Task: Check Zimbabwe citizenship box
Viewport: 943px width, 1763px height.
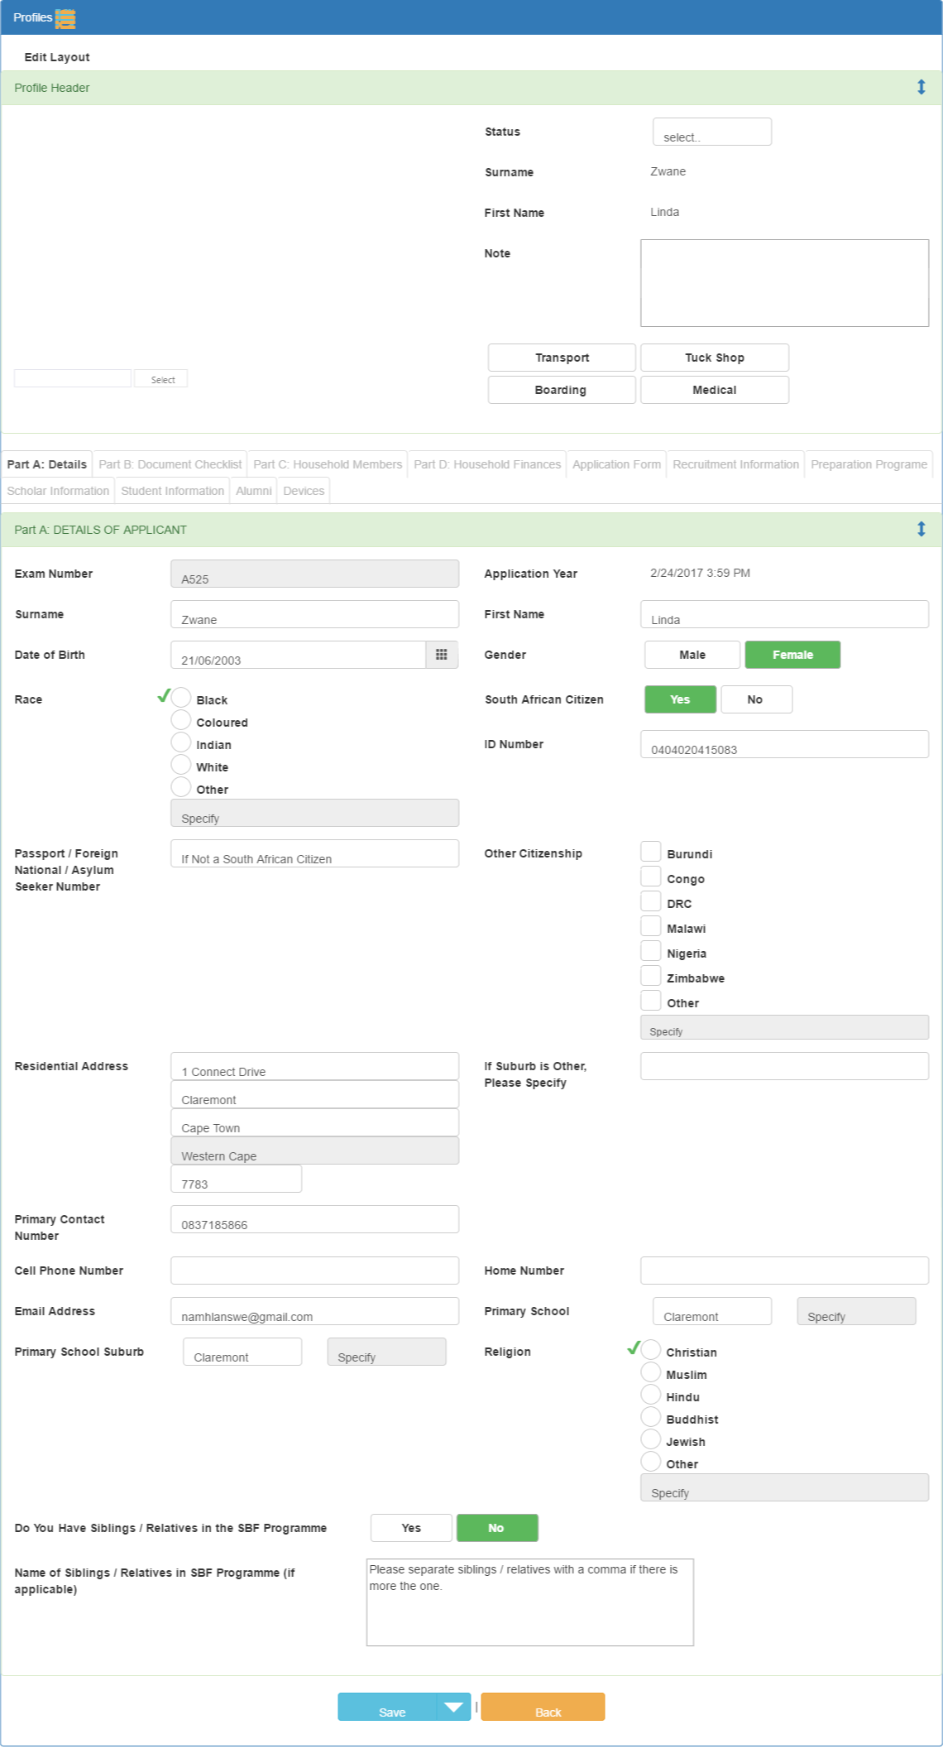Action: click(651, 976)
